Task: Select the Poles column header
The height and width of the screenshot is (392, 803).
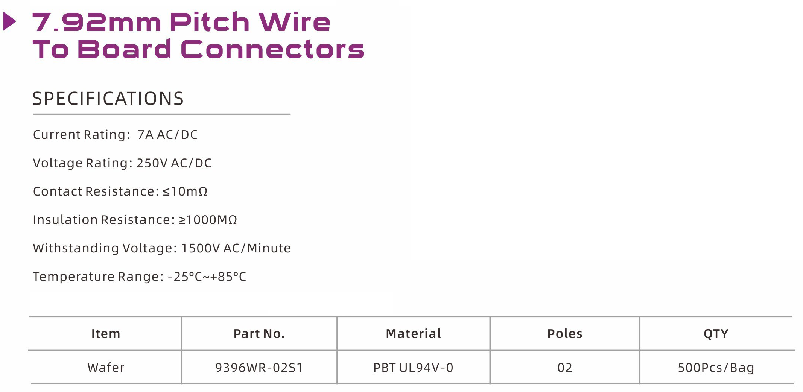Action: point(564,334)
